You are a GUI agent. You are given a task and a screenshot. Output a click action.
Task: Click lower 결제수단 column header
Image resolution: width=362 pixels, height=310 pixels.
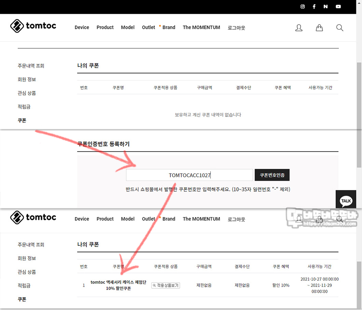[242, 266]
